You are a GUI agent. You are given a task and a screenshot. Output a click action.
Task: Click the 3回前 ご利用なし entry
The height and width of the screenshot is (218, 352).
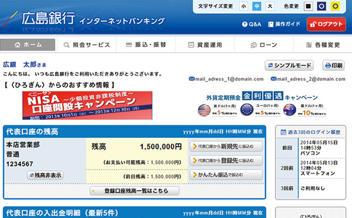[x=311, y=188]
